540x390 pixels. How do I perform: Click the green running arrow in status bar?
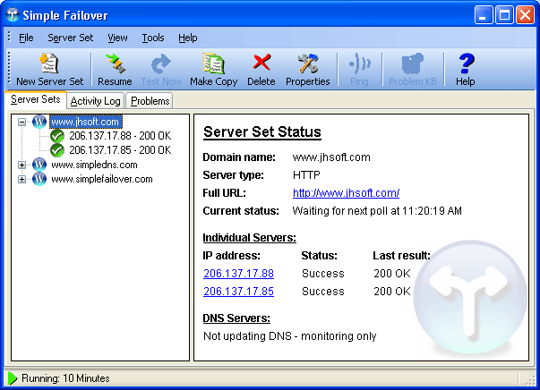[13, 378]
